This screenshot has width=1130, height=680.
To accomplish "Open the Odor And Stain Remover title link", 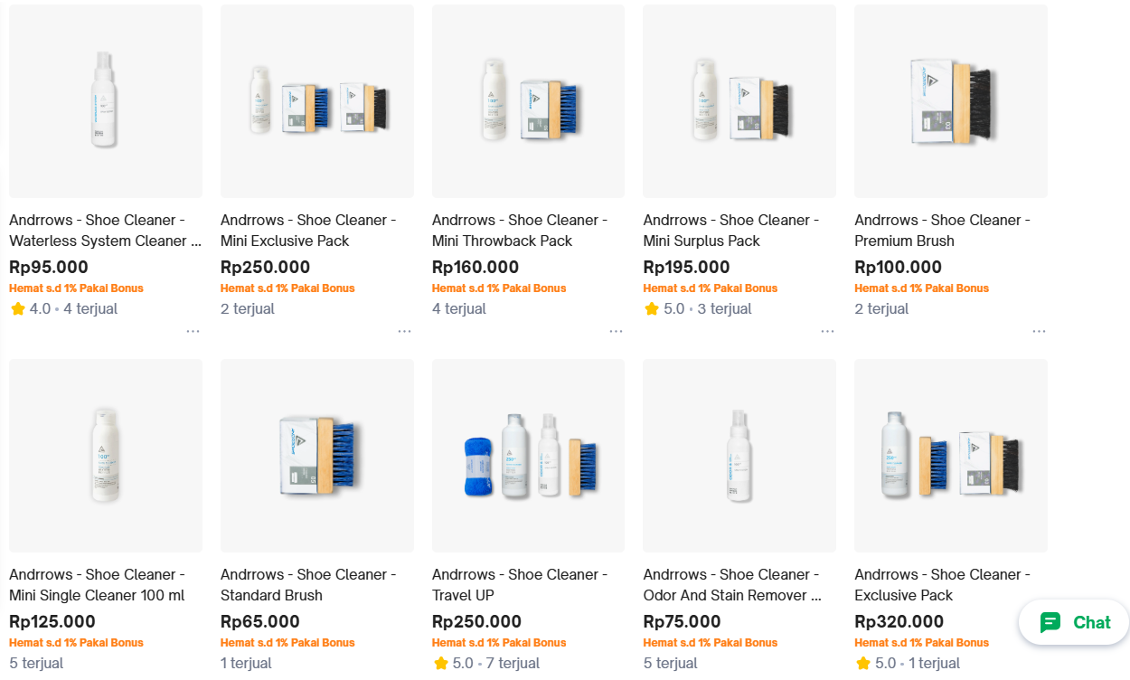I will (x=731, y=585).
